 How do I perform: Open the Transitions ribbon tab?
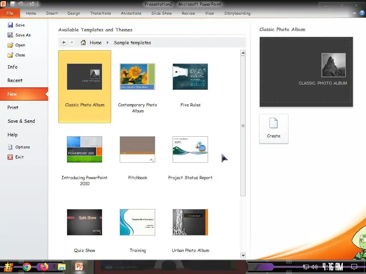click(x=100, y=13)
